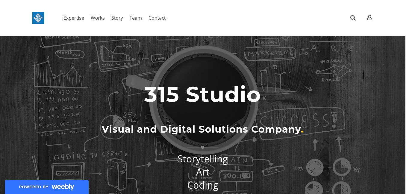Screen dimensions: 409x194
Task: Select the Art text line
Action: point(203,172)
